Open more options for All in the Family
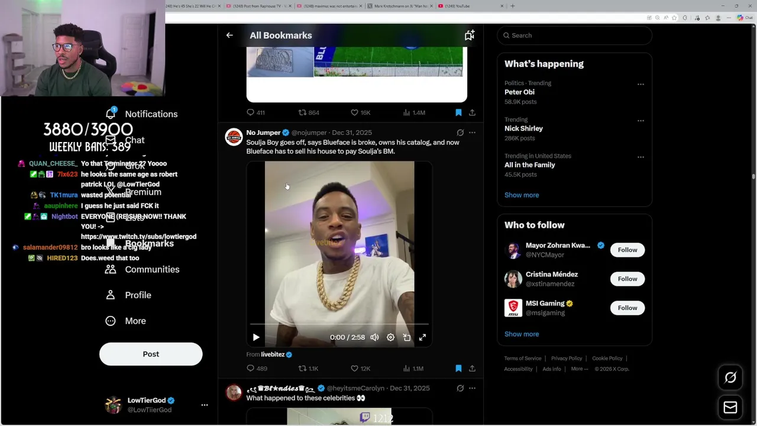The image size is (757, 426). click(x=640, y=157)
